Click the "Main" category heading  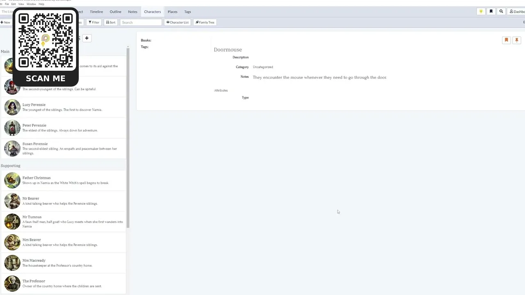5,52
